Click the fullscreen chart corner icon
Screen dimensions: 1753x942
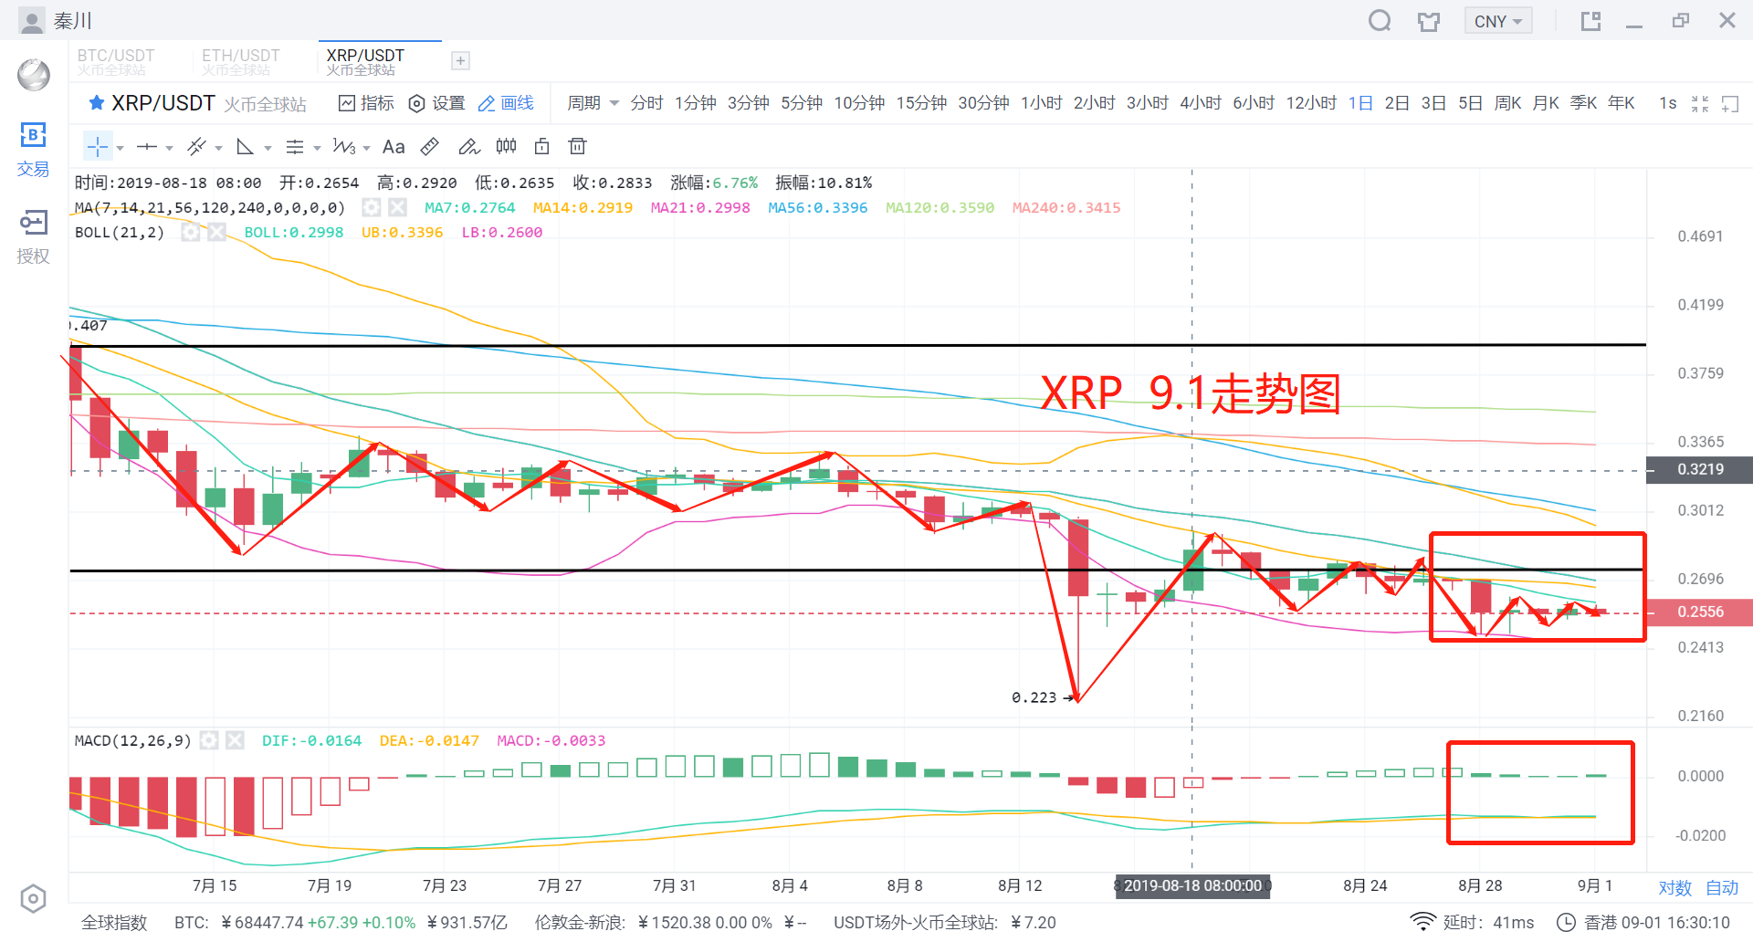pyautogui.click(x=1730, y=104)
